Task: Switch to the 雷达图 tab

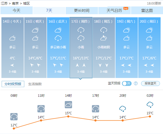Action: 147,10
